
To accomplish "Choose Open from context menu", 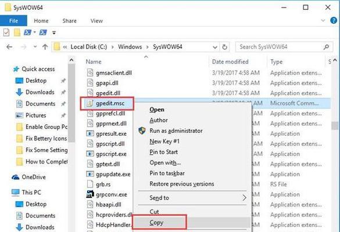I will (x=157, y=110).
